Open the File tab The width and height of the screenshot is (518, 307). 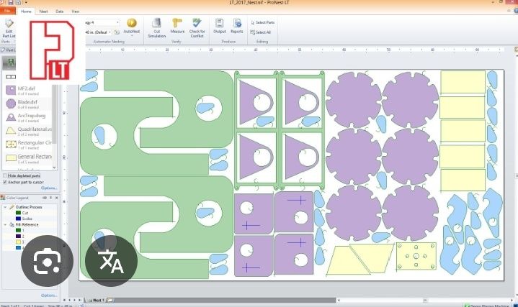(7, 11)
